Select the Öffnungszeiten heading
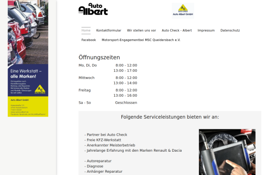 pyautogui.click(x=99, y=57)
